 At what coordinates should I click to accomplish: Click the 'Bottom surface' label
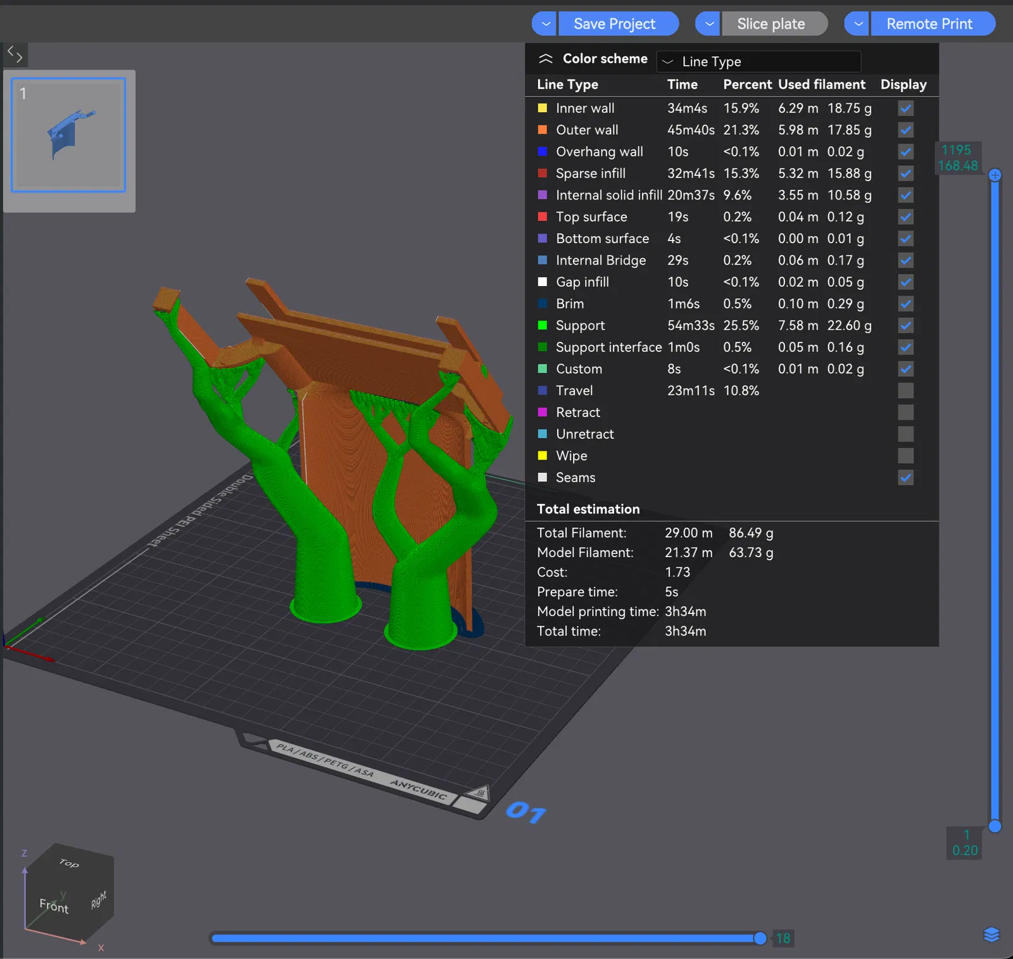[603, 239]
